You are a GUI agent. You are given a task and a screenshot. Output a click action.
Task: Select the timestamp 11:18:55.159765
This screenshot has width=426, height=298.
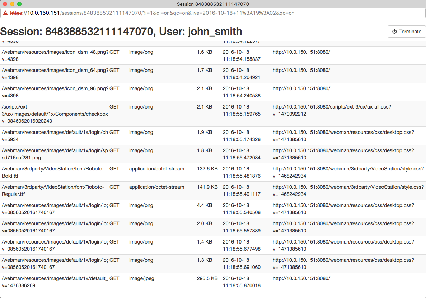click(x=242, y=114)
